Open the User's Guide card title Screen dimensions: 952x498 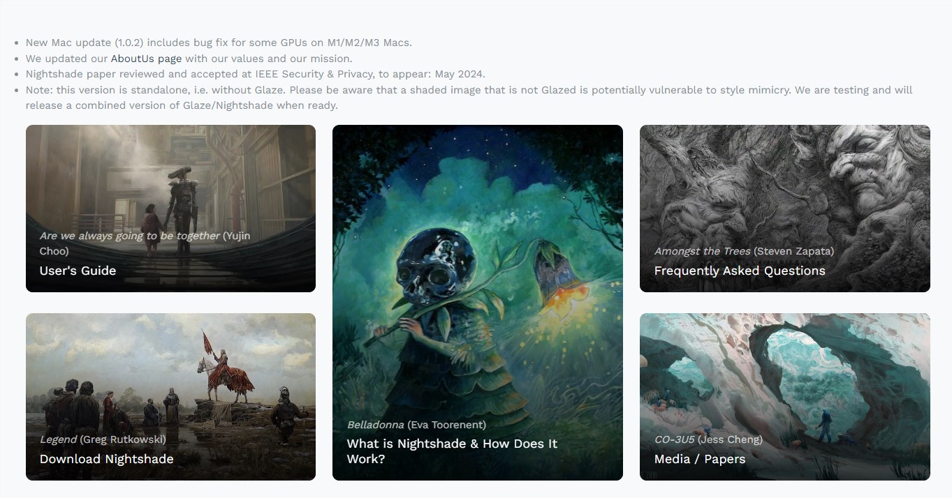78,271
